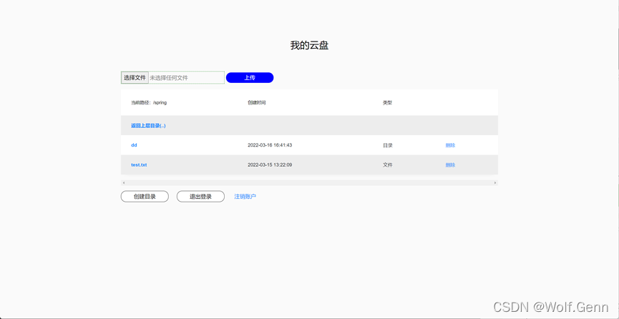Click the blue 上传 upload button
Screen dimensions: 619x319
coord(250,78)
